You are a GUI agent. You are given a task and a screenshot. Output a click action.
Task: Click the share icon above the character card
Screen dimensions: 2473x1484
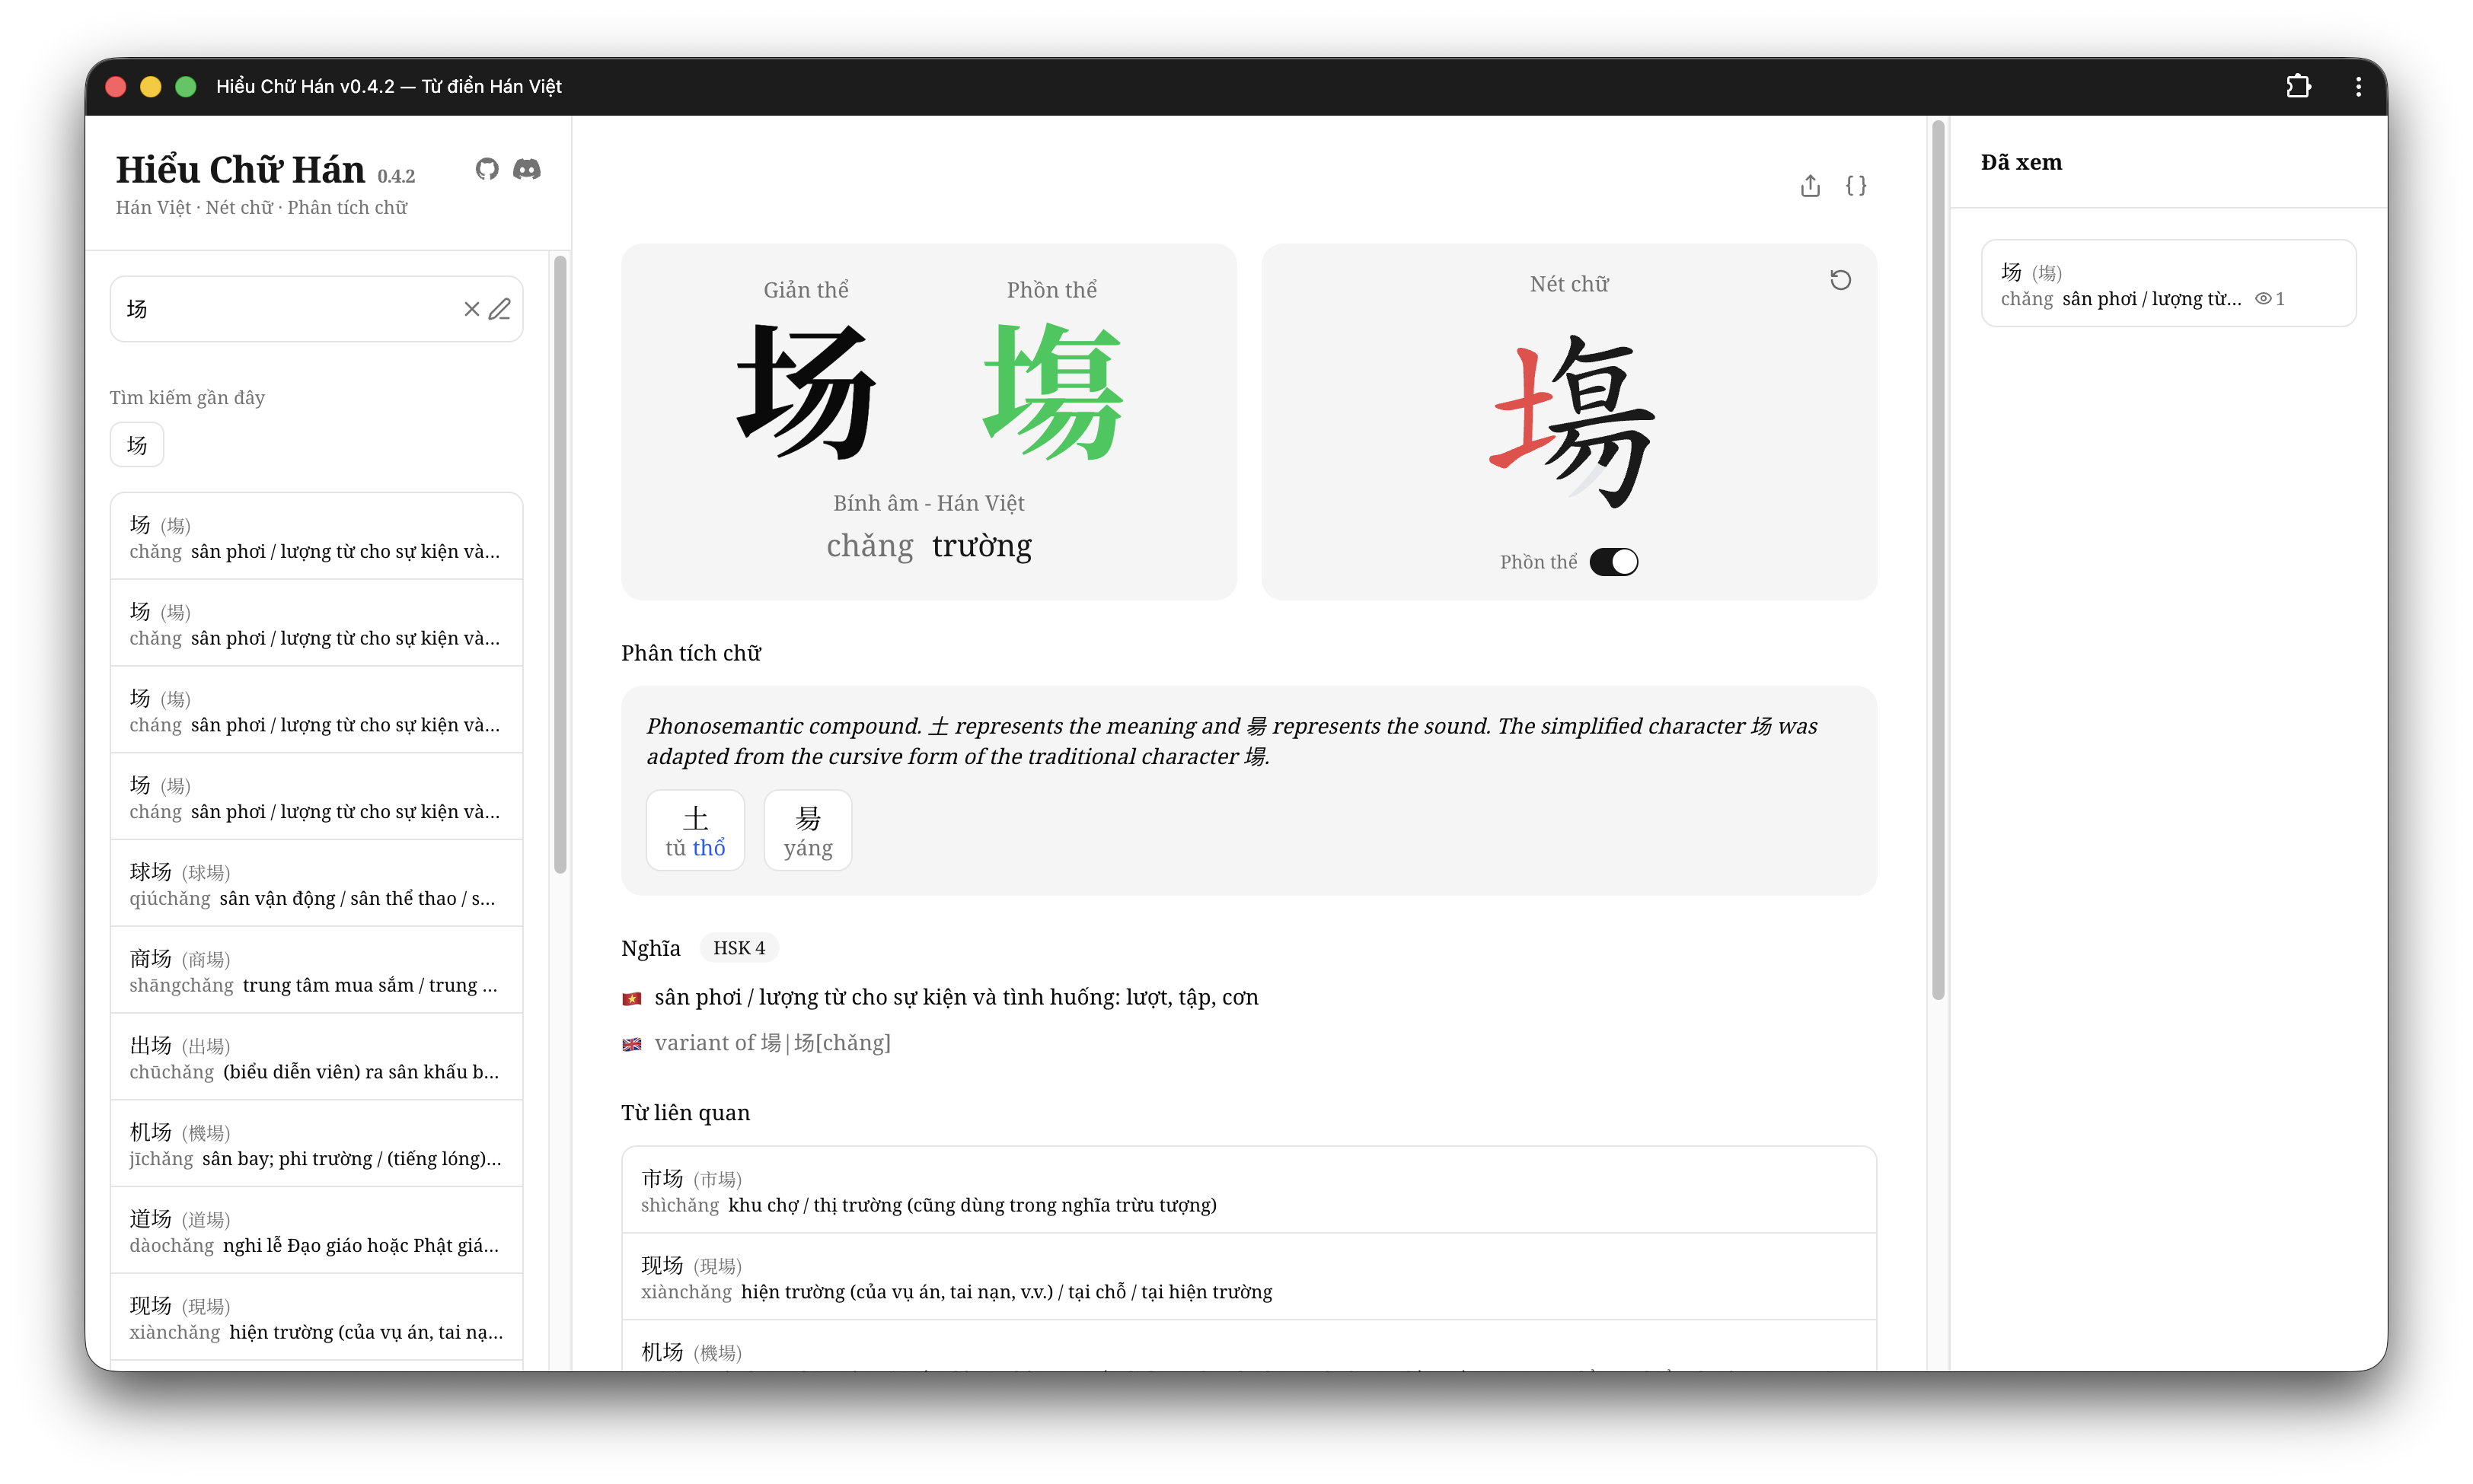click(x=1810, y=186)
